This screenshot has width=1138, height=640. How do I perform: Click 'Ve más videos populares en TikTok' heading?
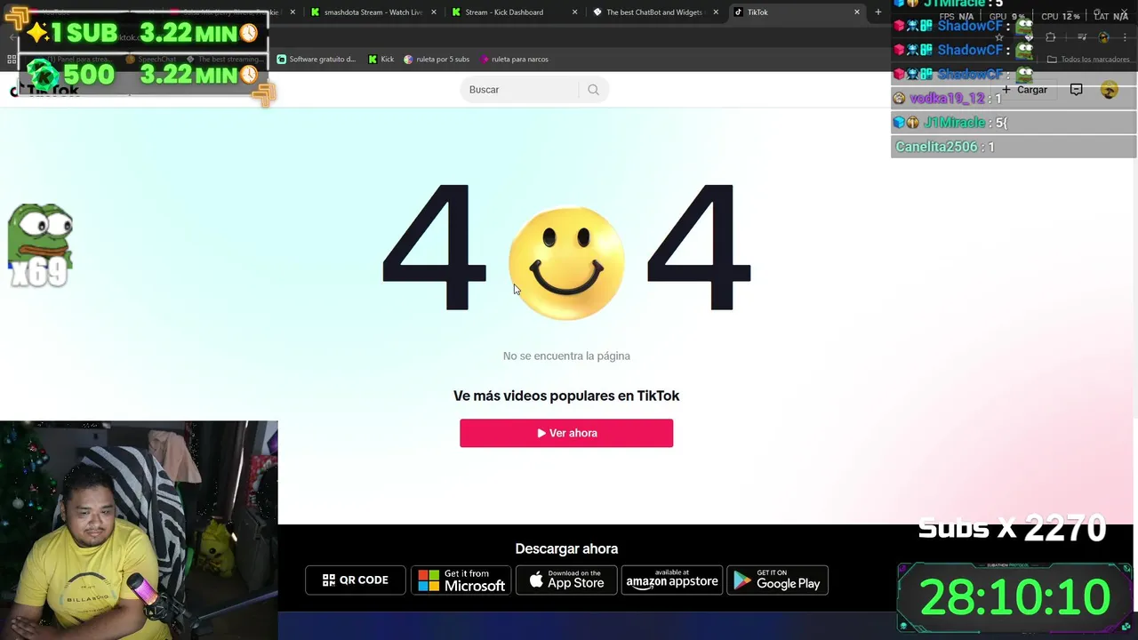click(x=566, y=396)
